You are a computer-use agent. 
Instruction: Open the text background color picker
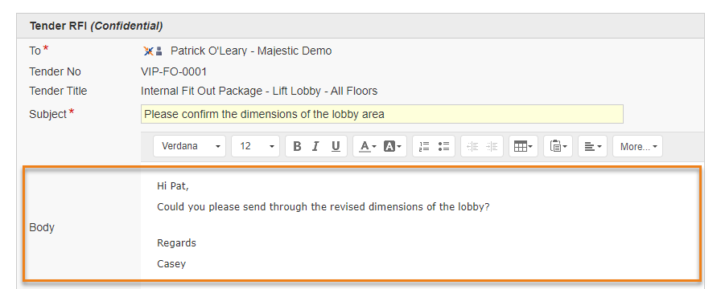point(392,146)
